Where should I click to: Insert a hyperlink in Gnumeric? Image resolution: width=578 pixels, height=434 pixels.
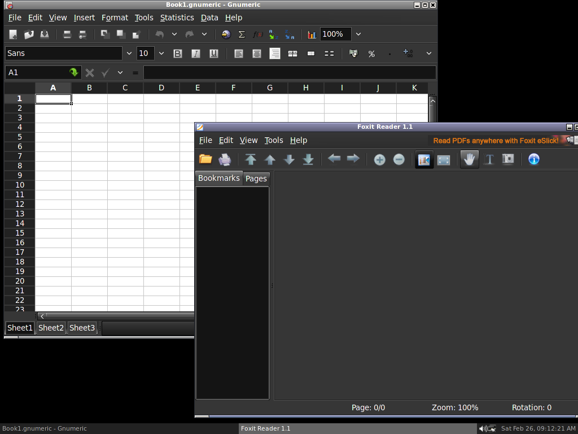(226, 34)
